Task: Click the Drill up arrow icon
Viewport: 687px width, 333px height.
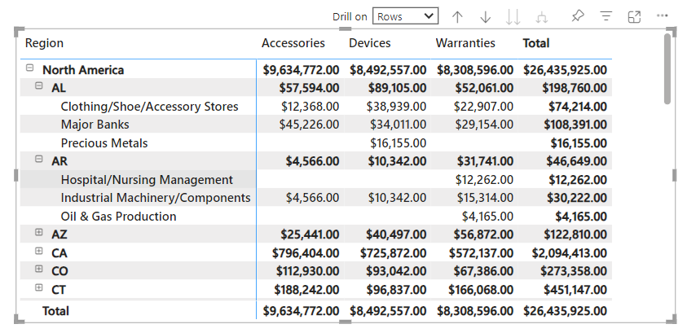Action: click(457, 16)
